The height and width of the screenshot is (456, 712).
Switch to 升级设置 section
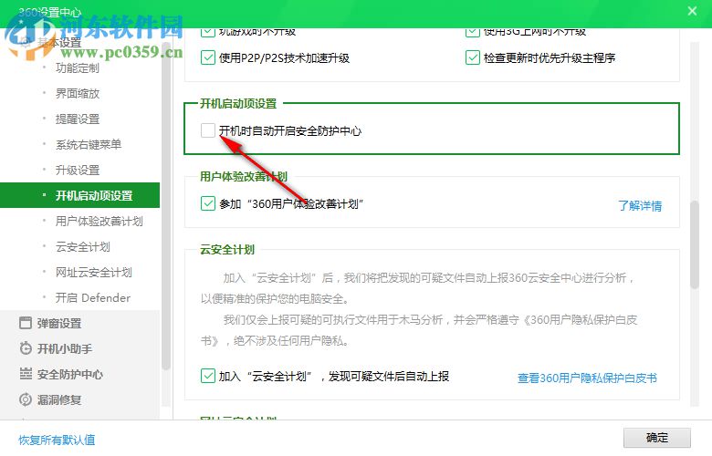(x=78, y=170)
